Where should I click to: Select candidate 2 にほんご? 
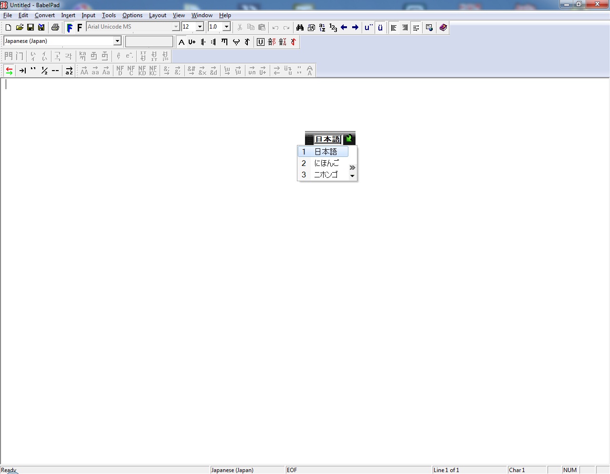click(326, 163)
